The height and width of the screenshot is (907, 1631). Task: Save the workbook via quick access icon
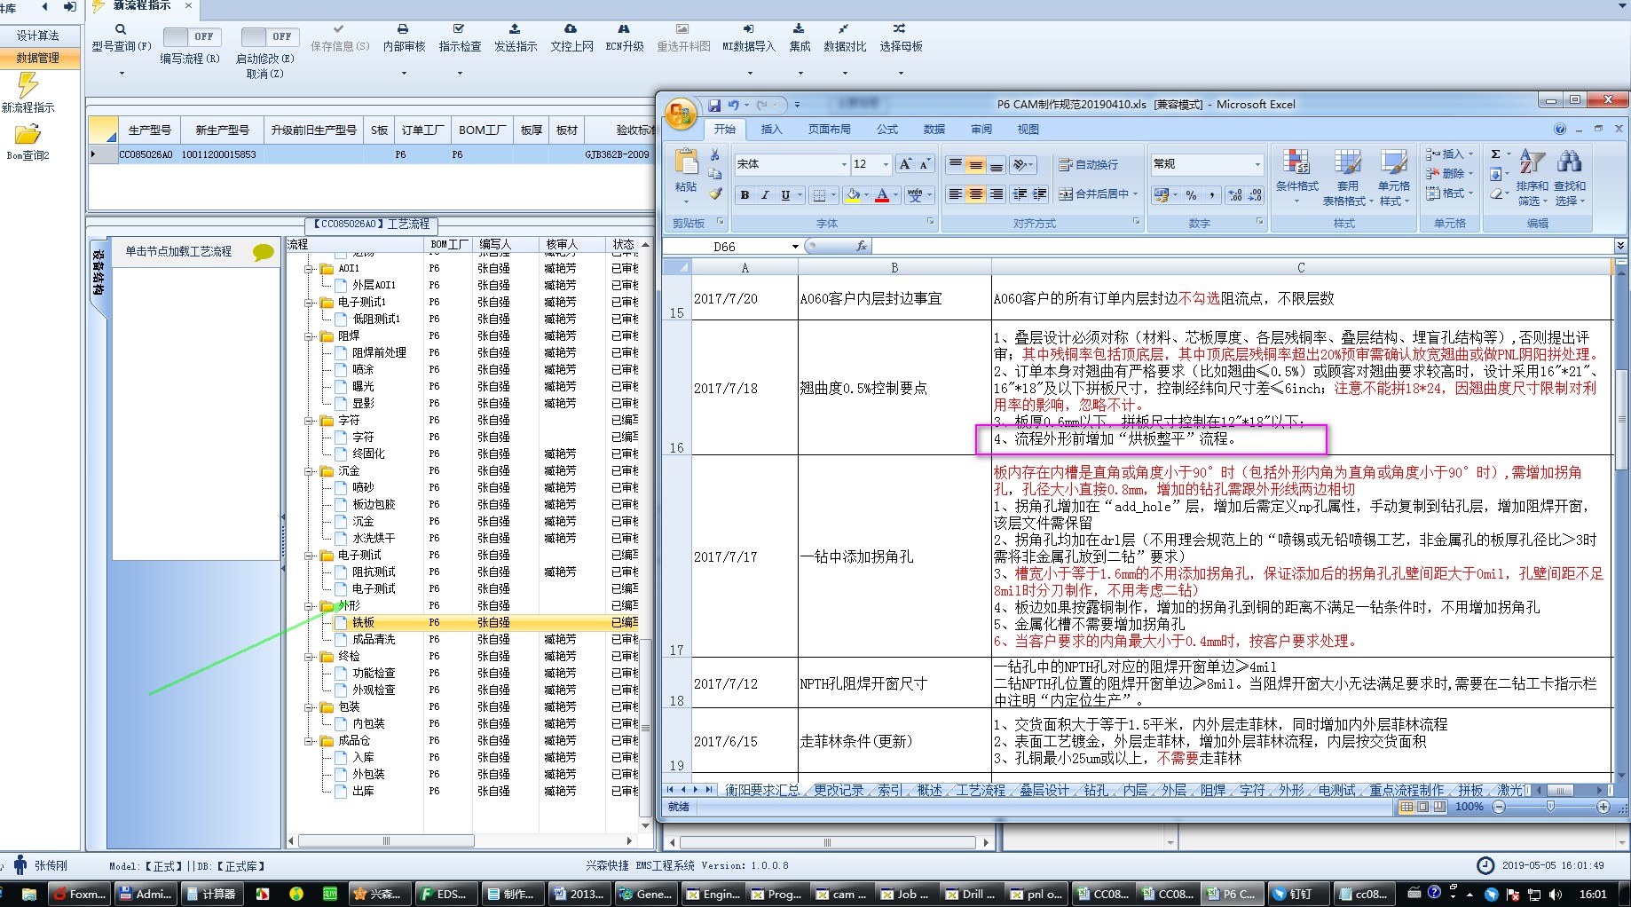pos(714,105)
